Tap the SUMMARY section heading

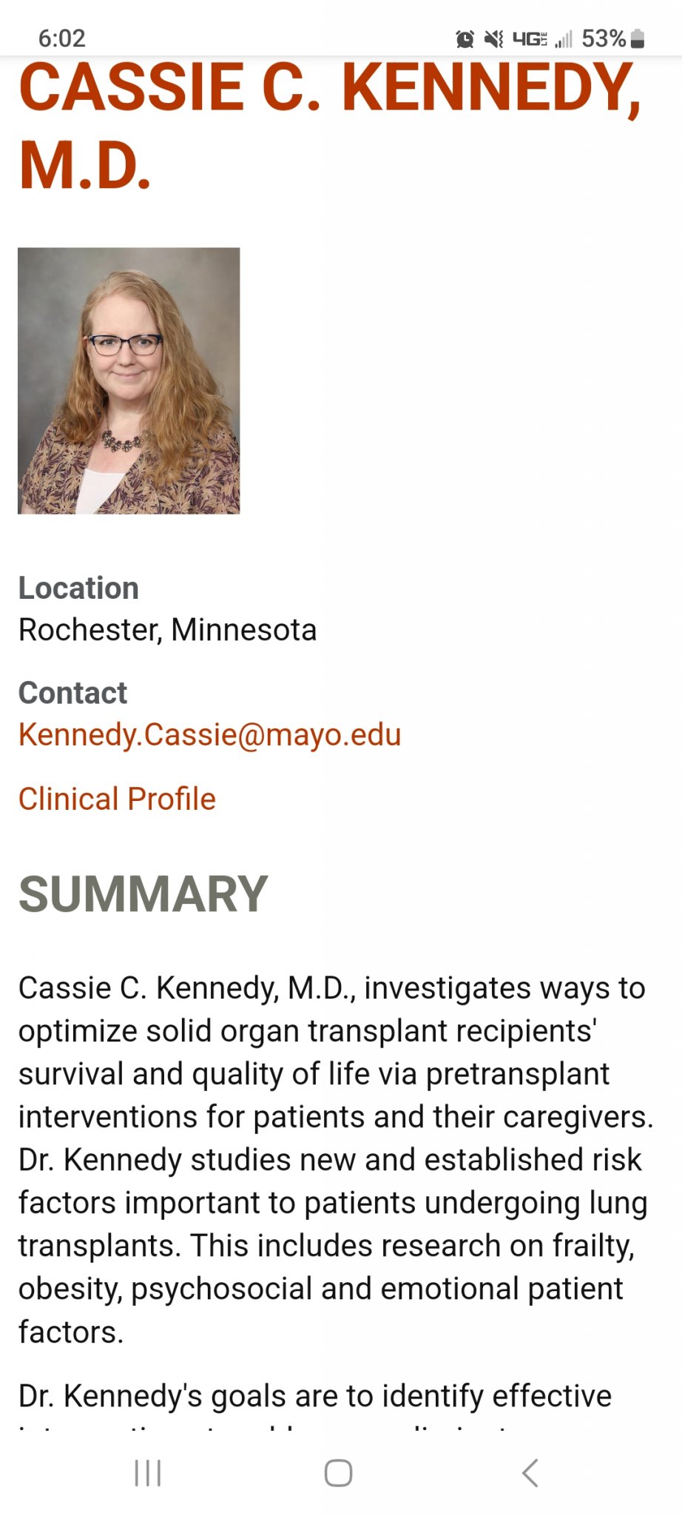143,893
